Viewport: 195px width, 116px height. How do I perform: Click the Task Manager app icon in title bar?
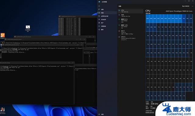pyautogui.click(x=99, y=2)
